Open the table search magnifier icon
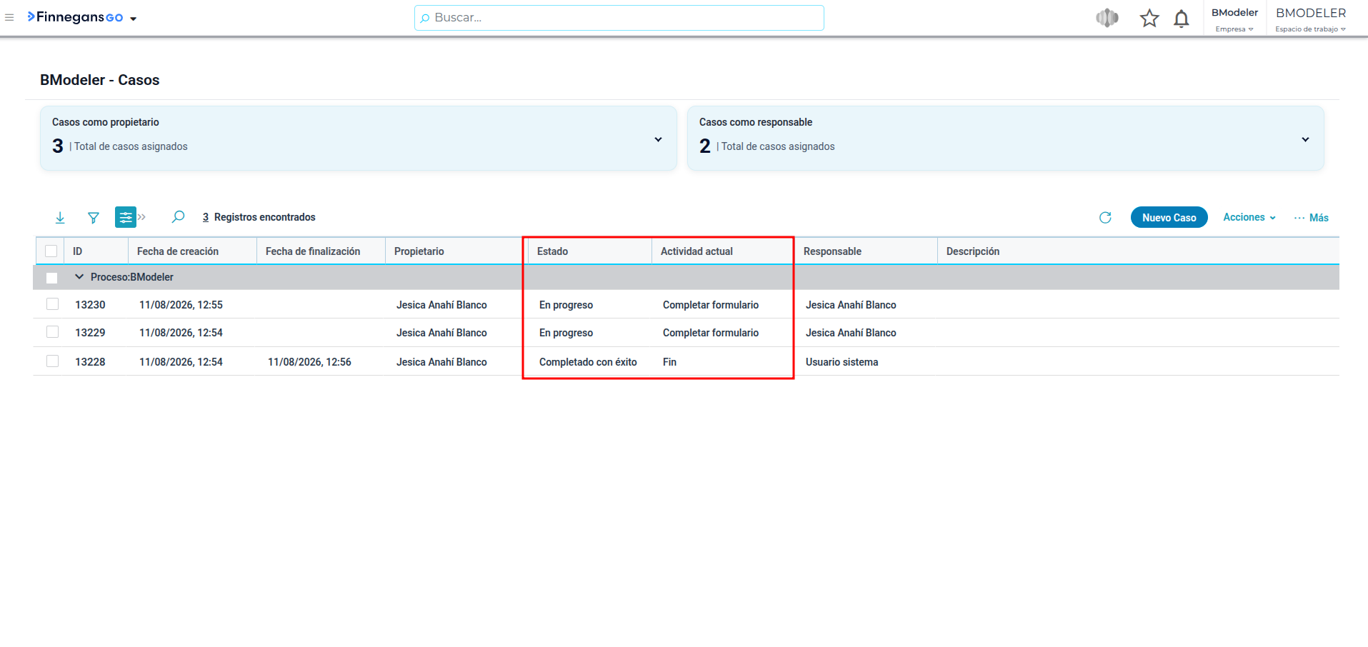This screenshot has height=647, width=1368. [x=179, y=216]
